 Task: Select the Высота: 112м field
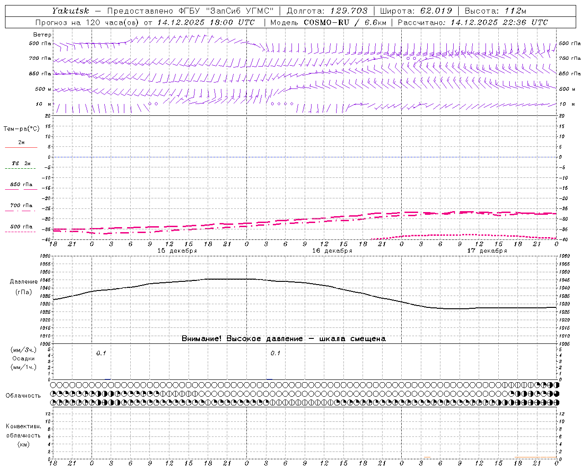[495, 10]
